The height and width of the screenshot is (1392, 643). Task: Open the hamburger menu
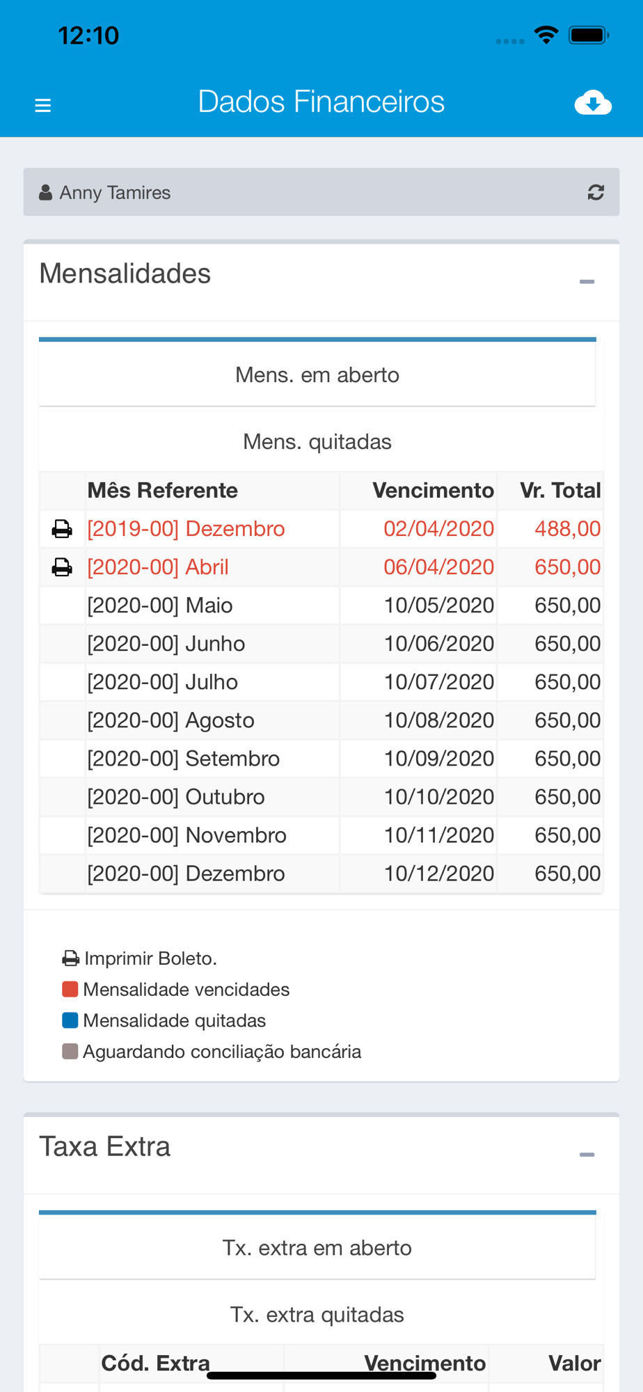tap(43, 105)
